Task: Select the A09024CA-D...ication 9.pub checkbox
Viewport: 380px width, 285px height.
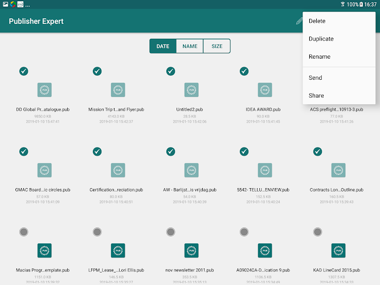Action: click(244, 232)
